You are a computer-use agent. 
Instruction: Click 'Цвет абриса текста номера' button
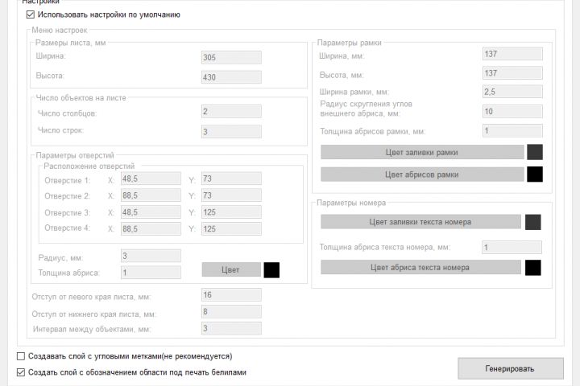point(420,268)
